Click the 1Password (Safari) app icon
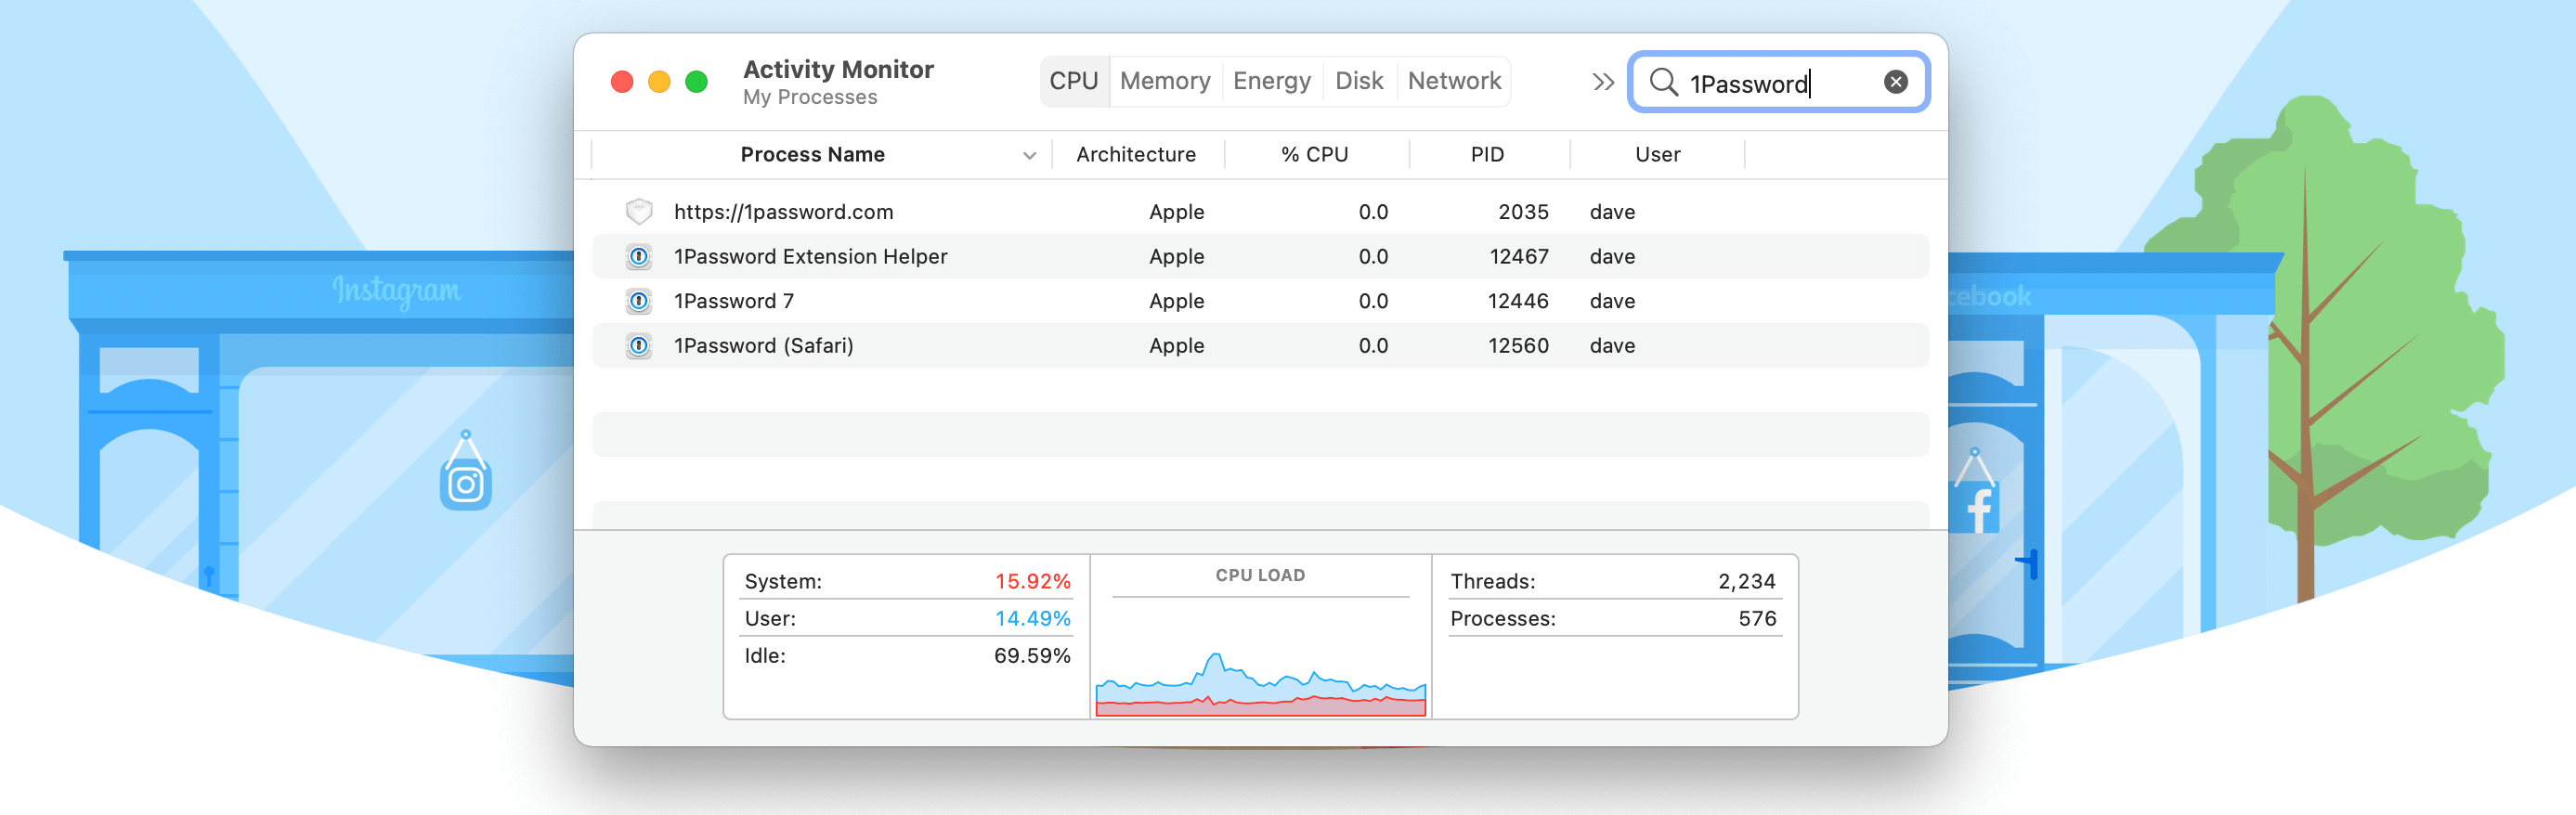This screenshot has width=2576, height=815. (x=639, y=346)
